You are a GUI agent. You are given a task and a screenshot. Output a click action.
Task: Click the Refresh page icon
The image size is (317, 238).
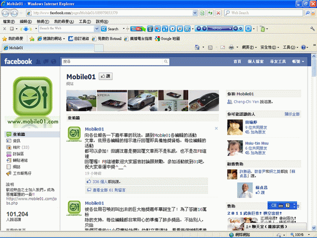210,13
